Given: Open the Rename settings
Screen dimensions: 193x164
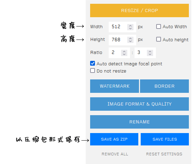Looking at the screenshot, I should [139, 122].
